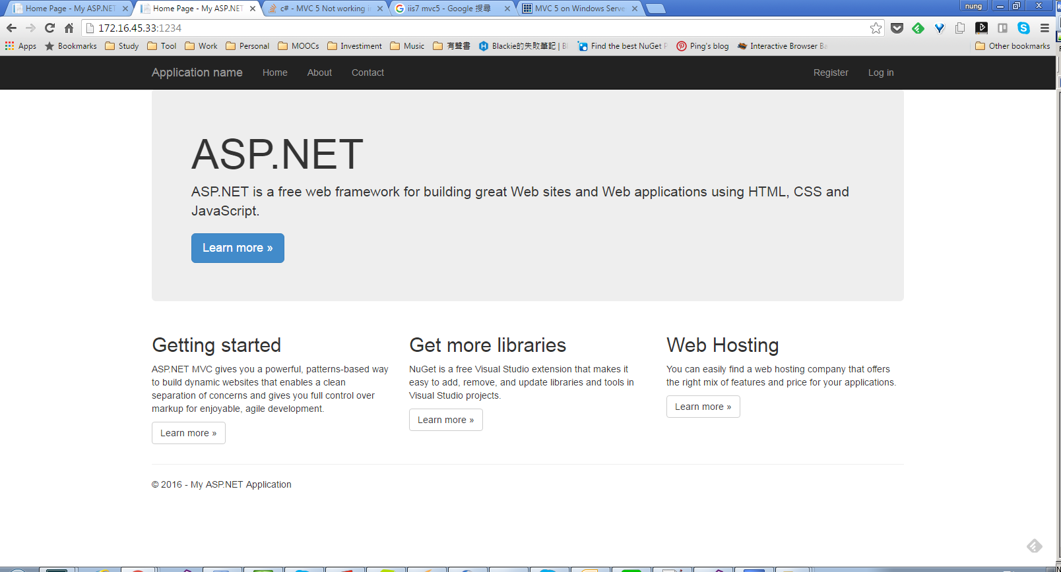Open the Chrome hamburger menu
This screenshot has height=572, width=1061.
tap(1045, 28)
